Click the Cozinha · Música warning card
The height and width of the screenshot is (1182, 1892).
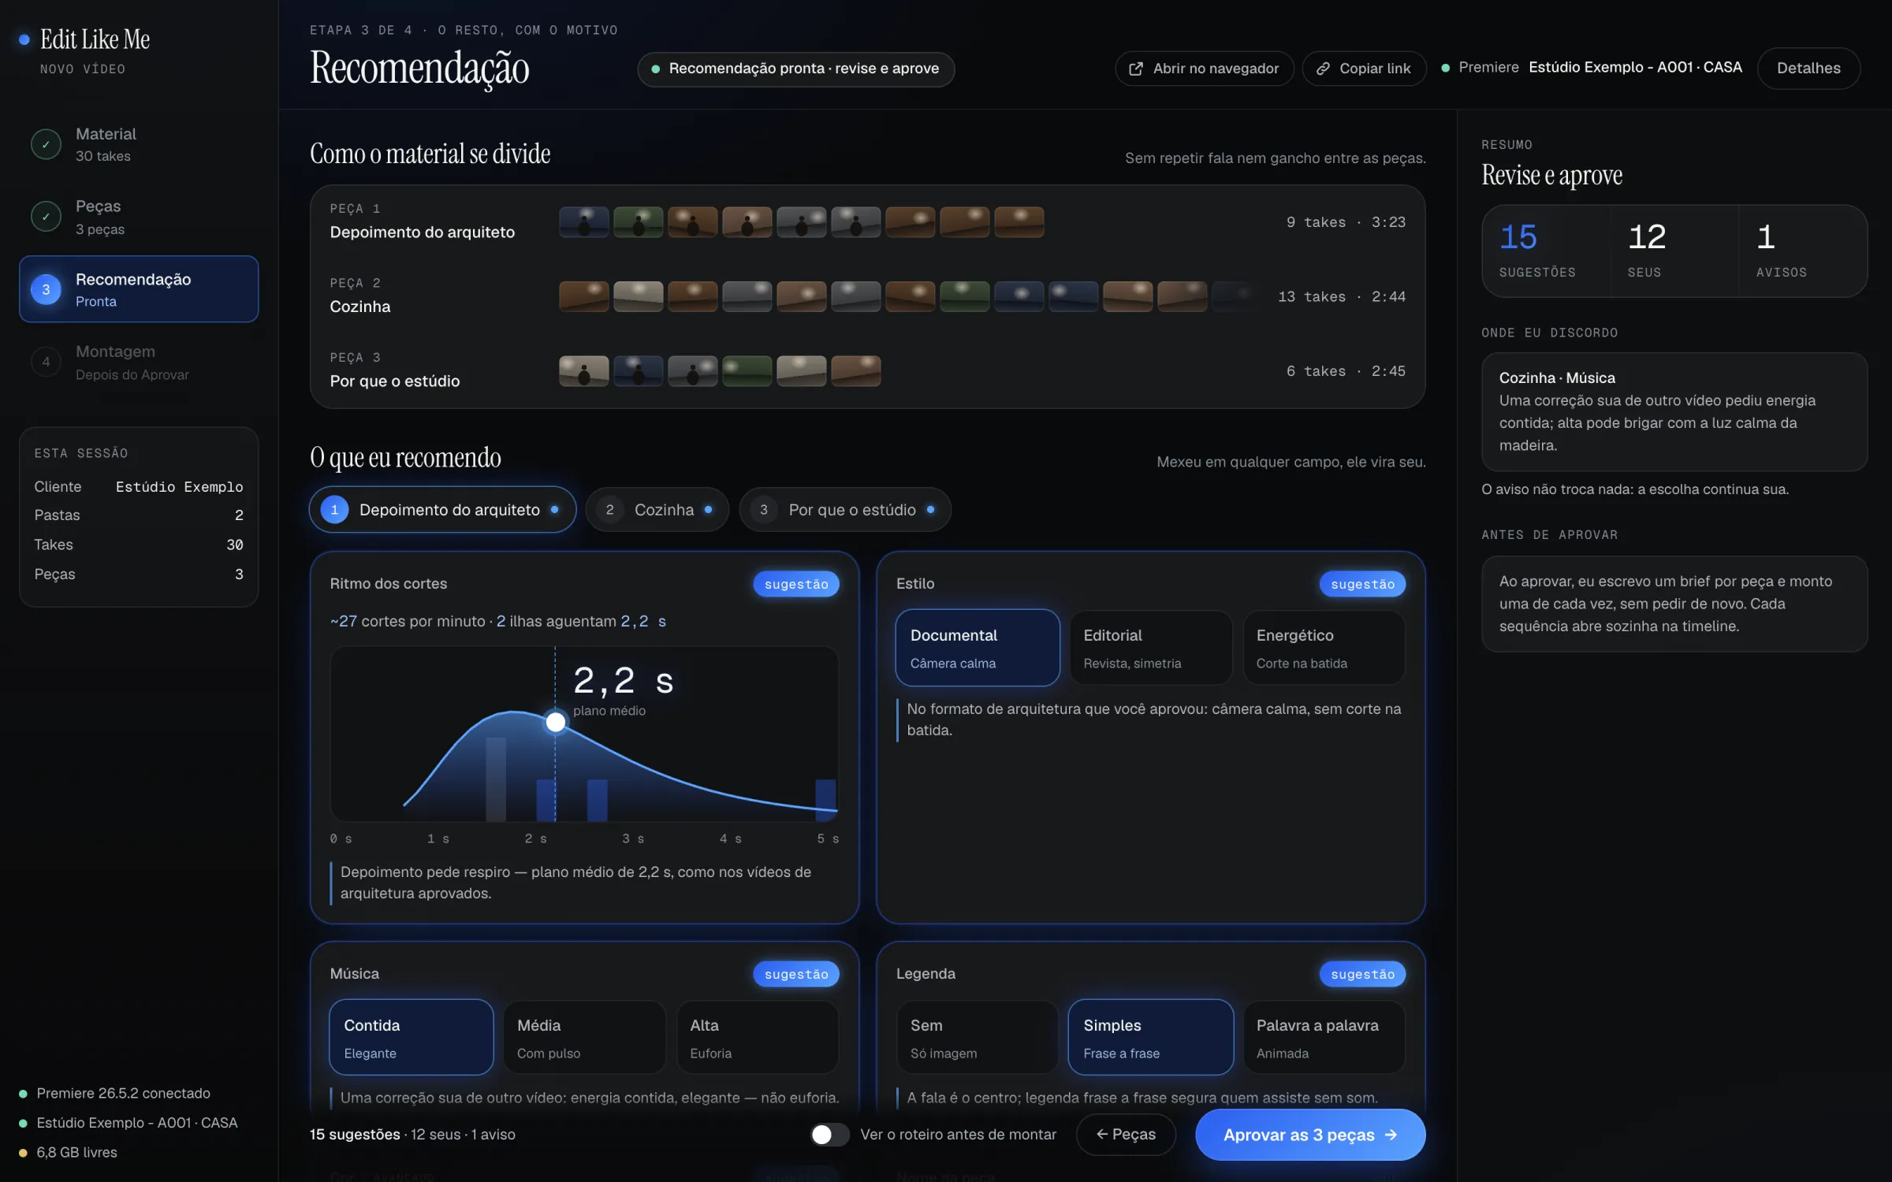tap(1674, 411)
